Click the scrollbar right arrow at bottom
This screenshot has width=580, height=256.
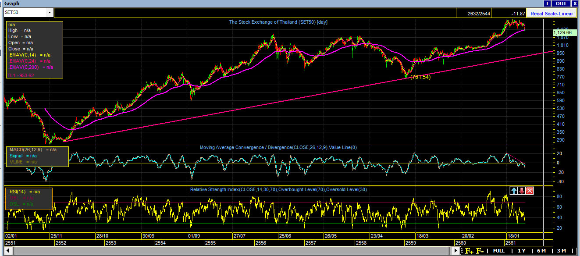[456, 251]
